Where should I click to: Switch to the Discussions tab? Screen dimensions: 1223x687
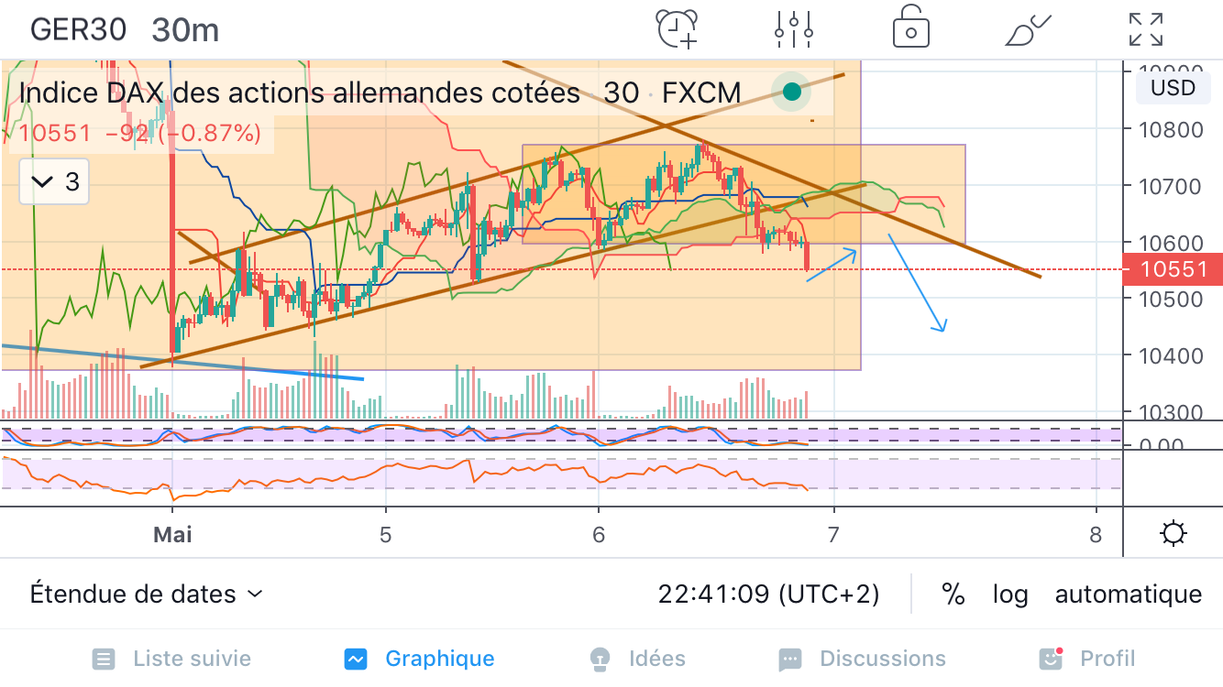pyautogui.click(x=862, y=659)
